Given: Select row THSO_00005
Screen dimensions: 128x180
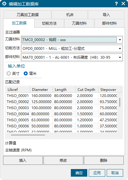Looking at the screenshot, I should [x=61, y=120].
